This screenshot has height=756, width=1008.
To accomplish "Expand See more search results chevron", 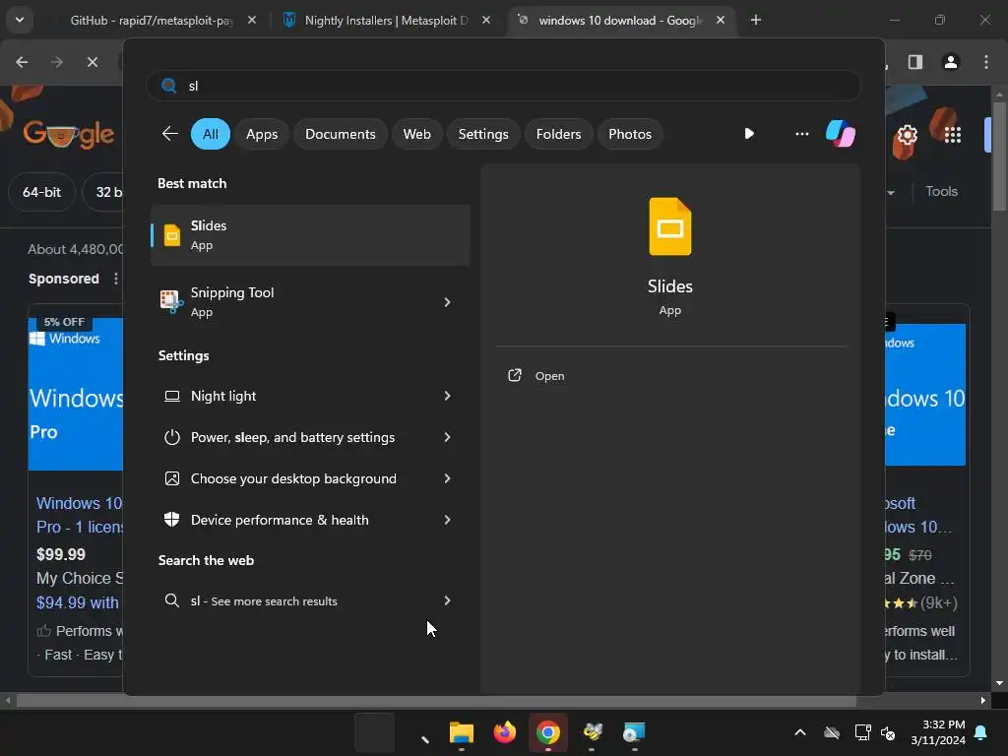I will 448,600.
